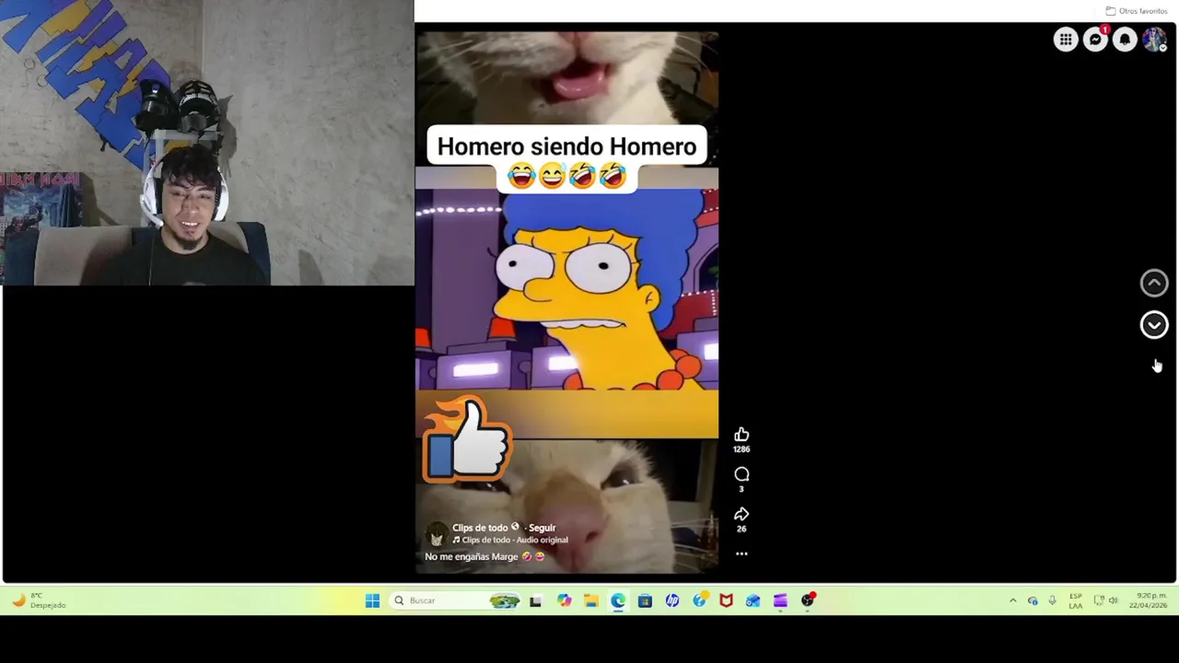Open the OneDrive cloud tray icon
This screenshot has width=1179, height=663.
tap(1033, 600)
